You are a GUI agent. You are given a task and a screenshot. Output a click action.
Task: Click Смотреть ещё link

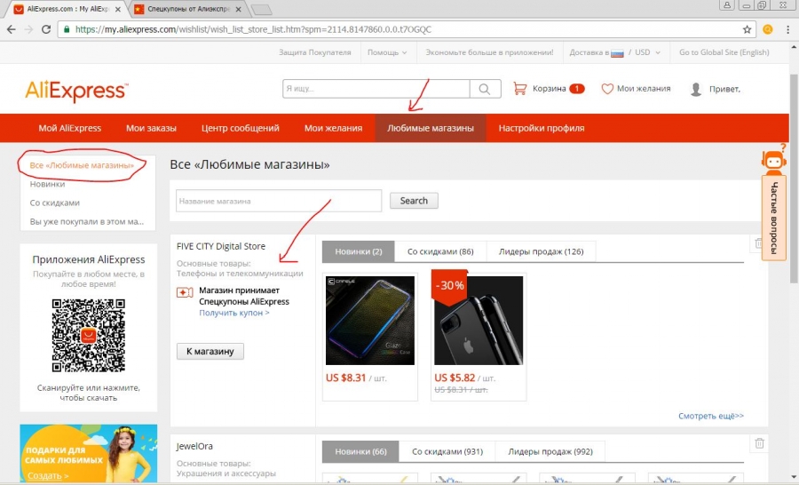711,416
